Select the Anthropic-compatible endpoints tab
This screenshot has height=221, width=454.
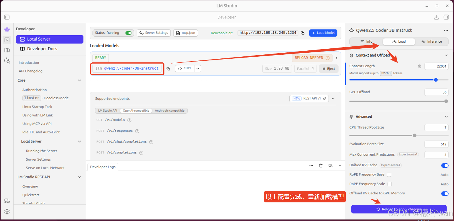pyautogui.click(x=170, y=111)
